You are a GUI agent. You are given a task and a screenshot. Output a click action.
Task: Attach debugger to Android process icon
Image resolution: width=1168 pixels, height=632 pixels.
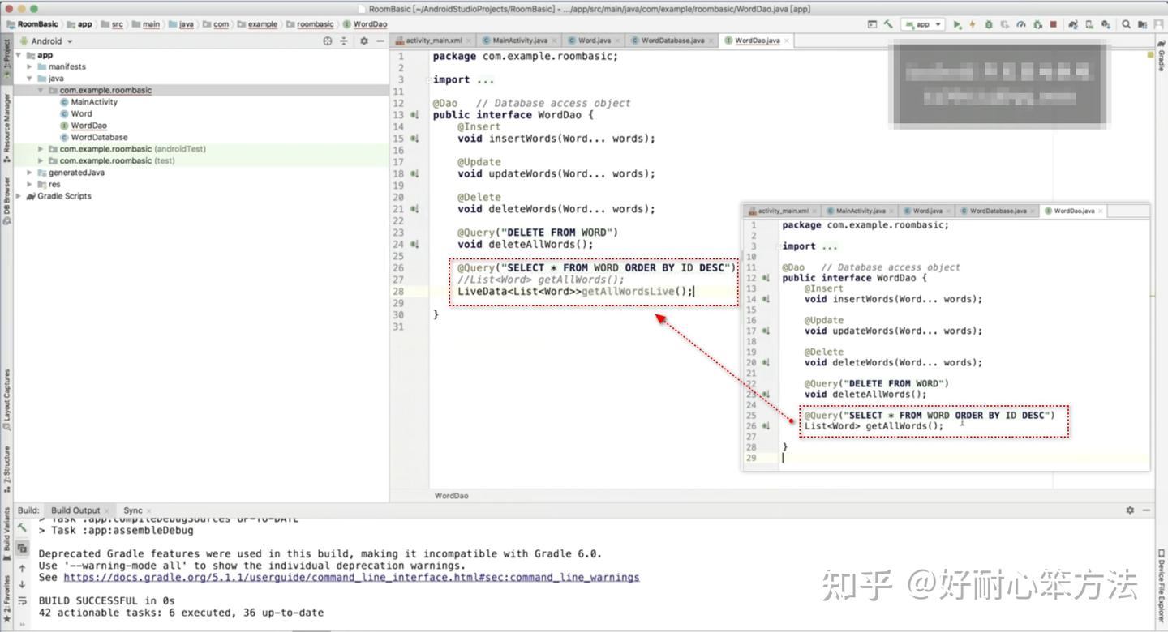pyautogui.click(x=1037, y=24)
